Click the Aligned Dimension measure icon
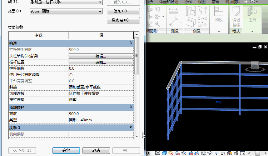Screen dimensions: 268x156 pos(173,11)
